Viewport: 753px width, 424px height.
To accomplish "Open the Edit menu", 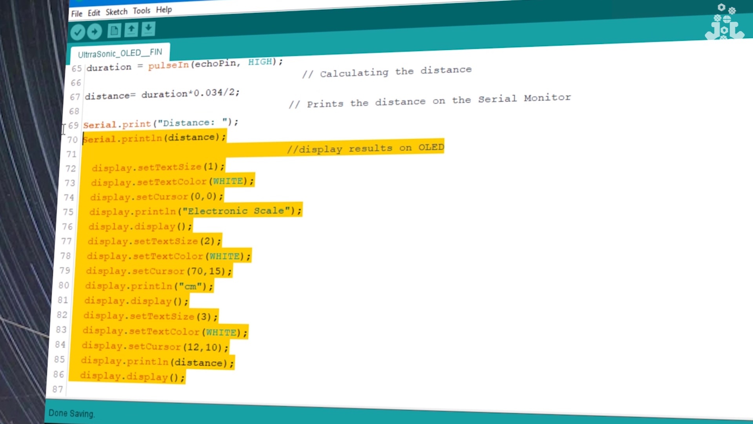I will [94, 13].
